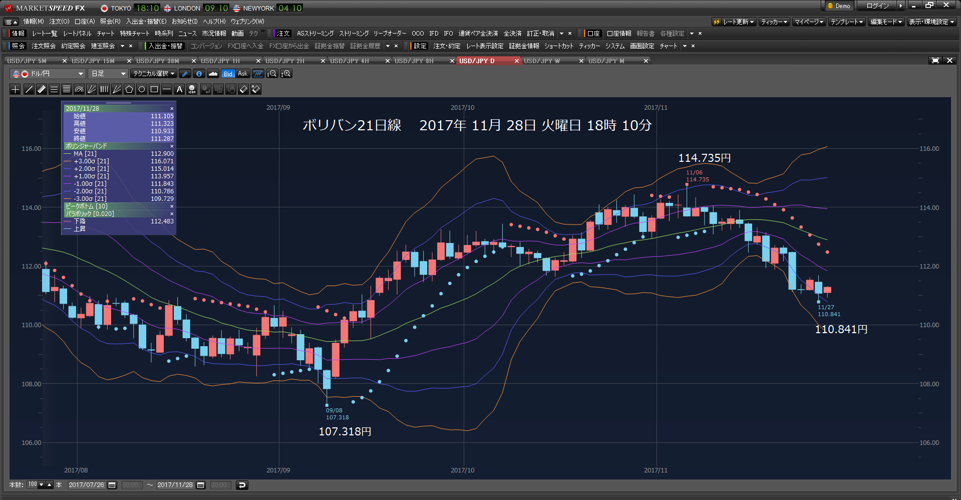Click the ログイン button
The width and height of the screenshot is (961, 500).
tap(877, 6)
